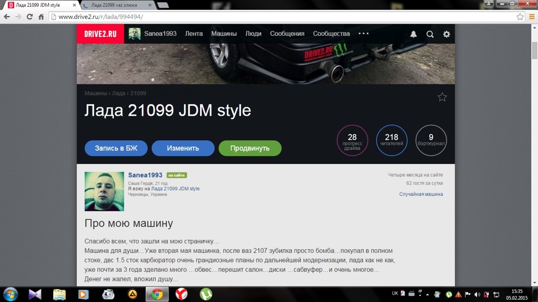Screen dimensions: 538x302
Task: Open Люди in navigation
Action: point(253,34)
